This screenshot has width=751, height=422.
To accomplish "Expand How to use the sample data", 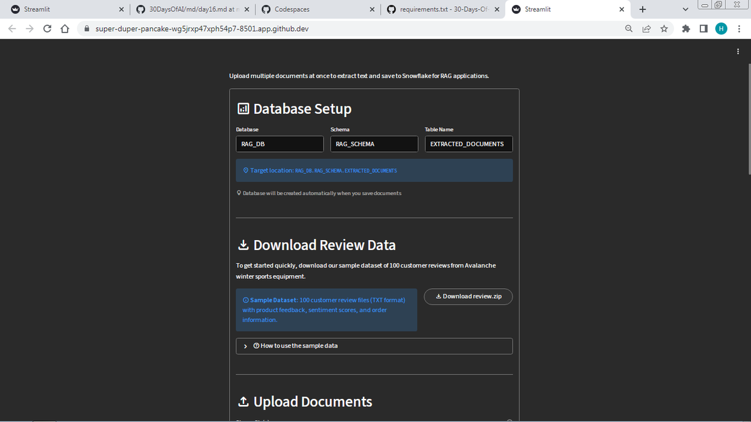I will (374, 346).
